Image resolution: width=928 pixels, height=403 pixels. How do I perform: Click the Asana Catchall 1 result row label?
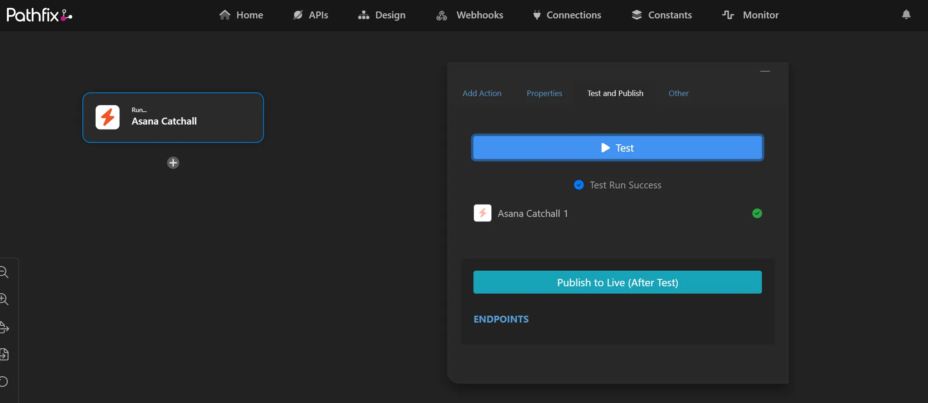pos(533,214)
